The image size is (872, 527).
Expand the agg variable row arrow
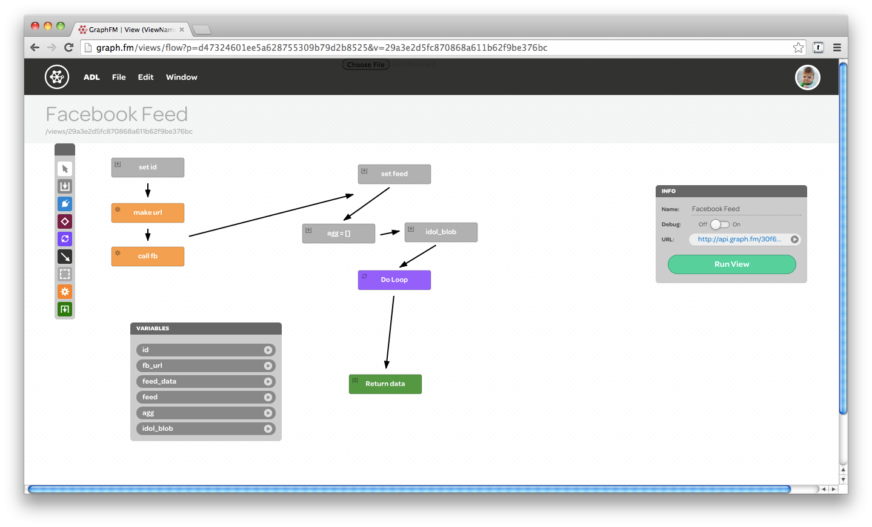click(x=268, y=413)
